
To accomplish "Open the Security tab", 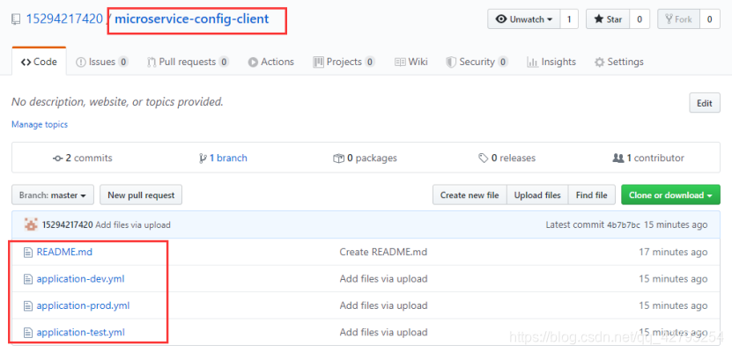I will [477, 62].
